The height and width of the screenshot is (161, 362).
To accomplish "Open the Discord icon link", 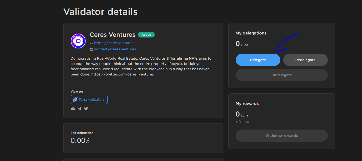I will click(x=73, y=109).
